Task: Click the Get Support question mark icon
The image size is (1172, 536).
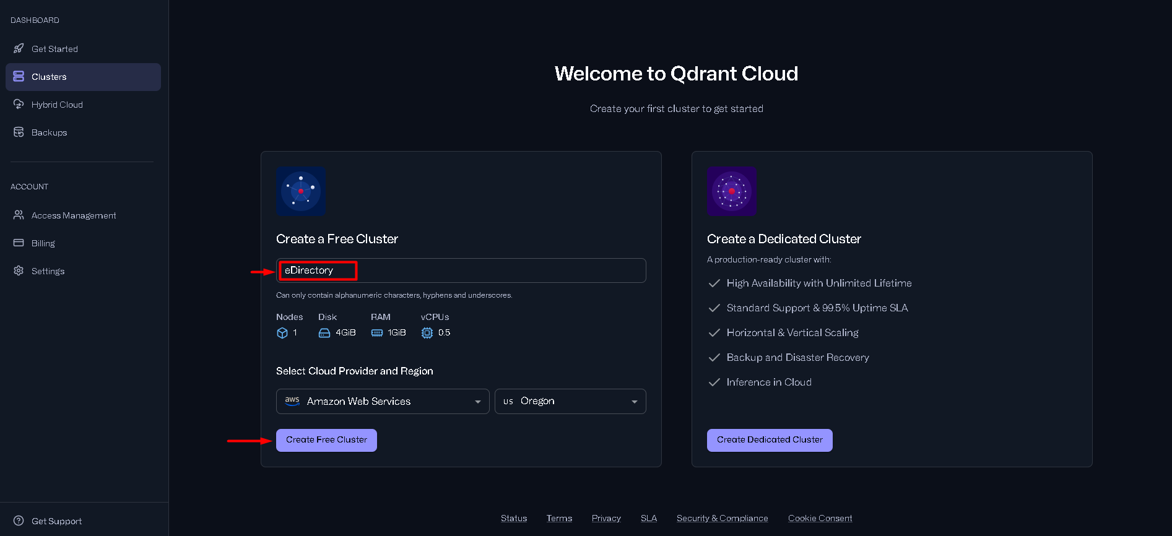Action: 19,521
